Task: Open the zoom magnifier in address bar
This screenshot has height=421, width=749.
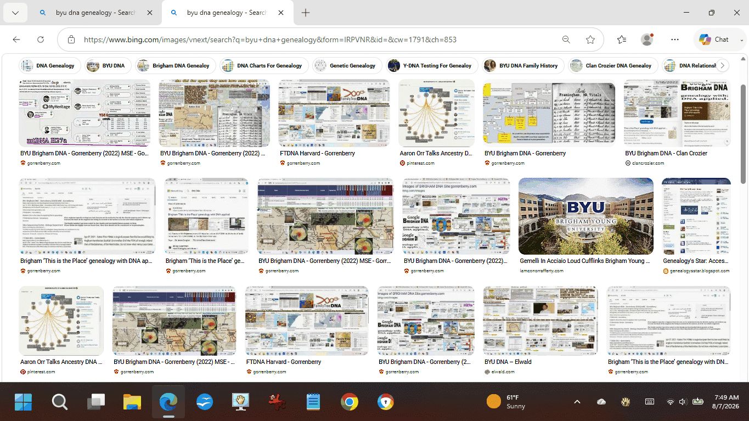Action: (566, 40)
